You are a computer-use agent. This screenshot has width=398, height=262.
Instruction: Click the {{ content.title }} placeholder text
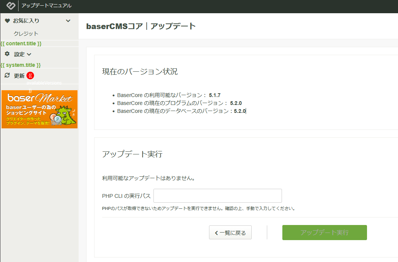click(x=21, y=44)
